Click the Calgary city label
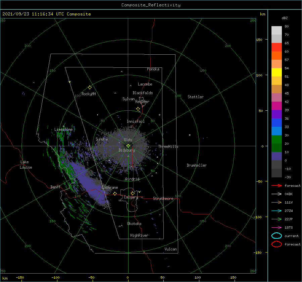Screen dimensions: 302x282 pyautogui.click(x=131, y=197)
